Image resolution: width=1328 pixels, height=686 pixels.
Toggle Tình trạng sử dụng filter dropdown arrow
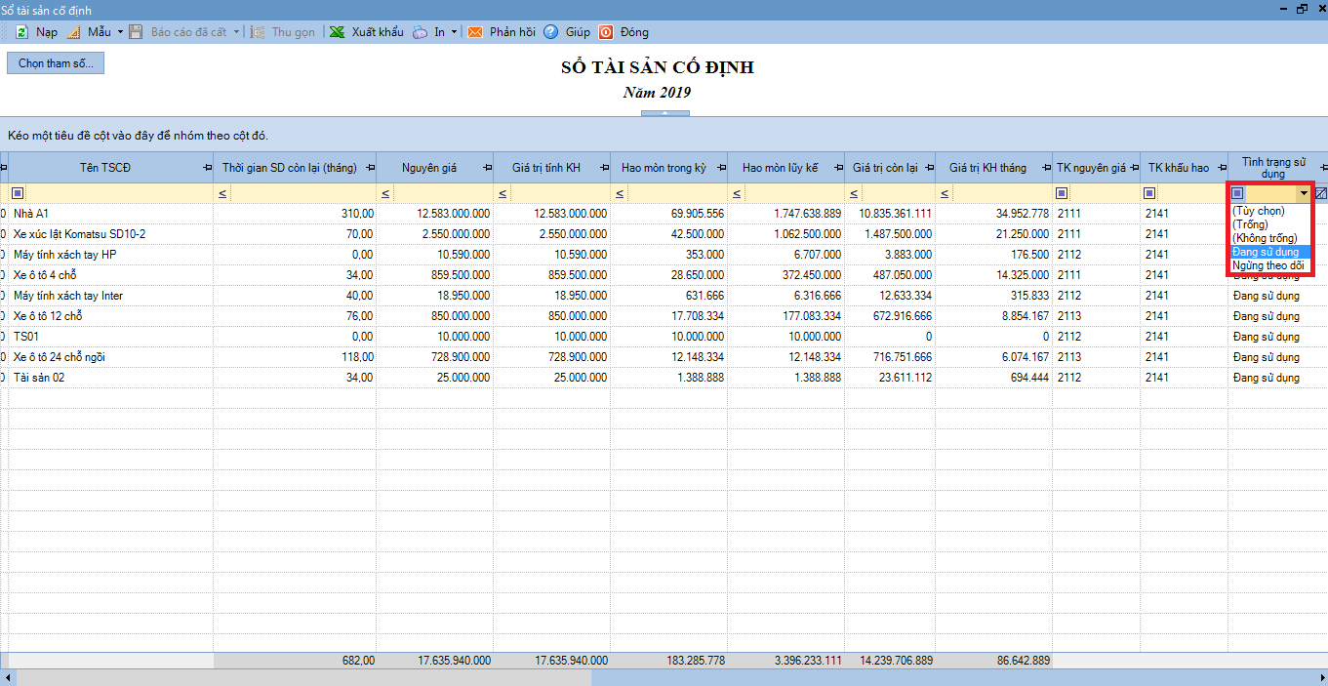(x=1304, y=193)
